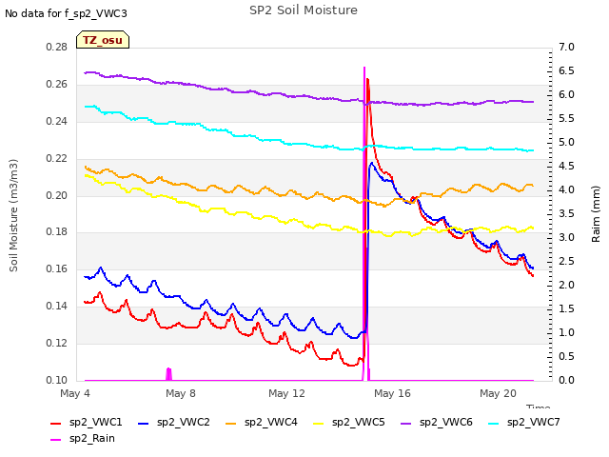
Task: Click the May 20 x-axis tick label
Action: (x=498, y=393)
